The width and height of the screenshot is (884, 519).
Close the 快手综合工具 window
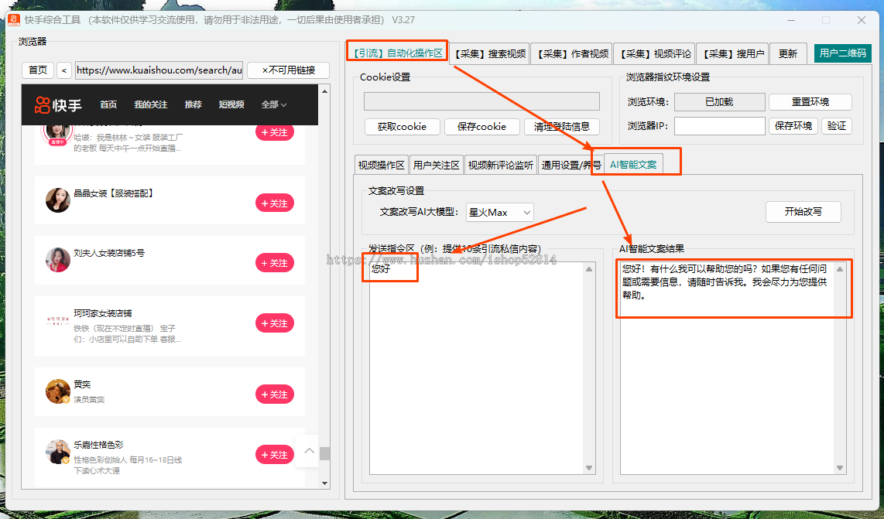[x=861, y=20]
